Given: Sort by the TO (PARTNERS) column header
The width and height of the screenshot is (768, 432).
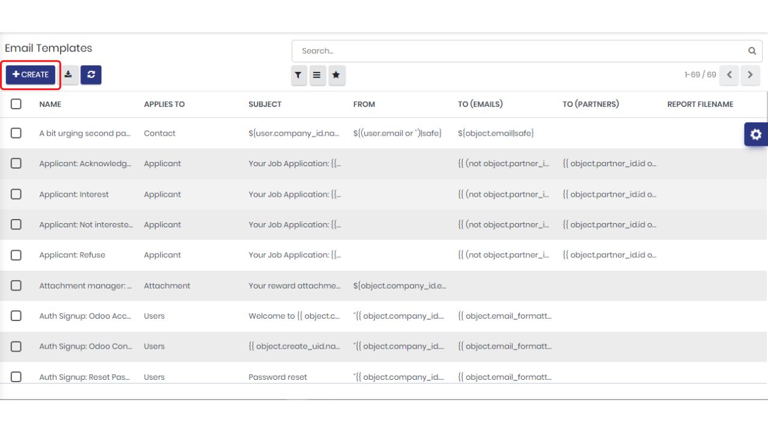Looking at the screenshot, I should tap(591, 104).
